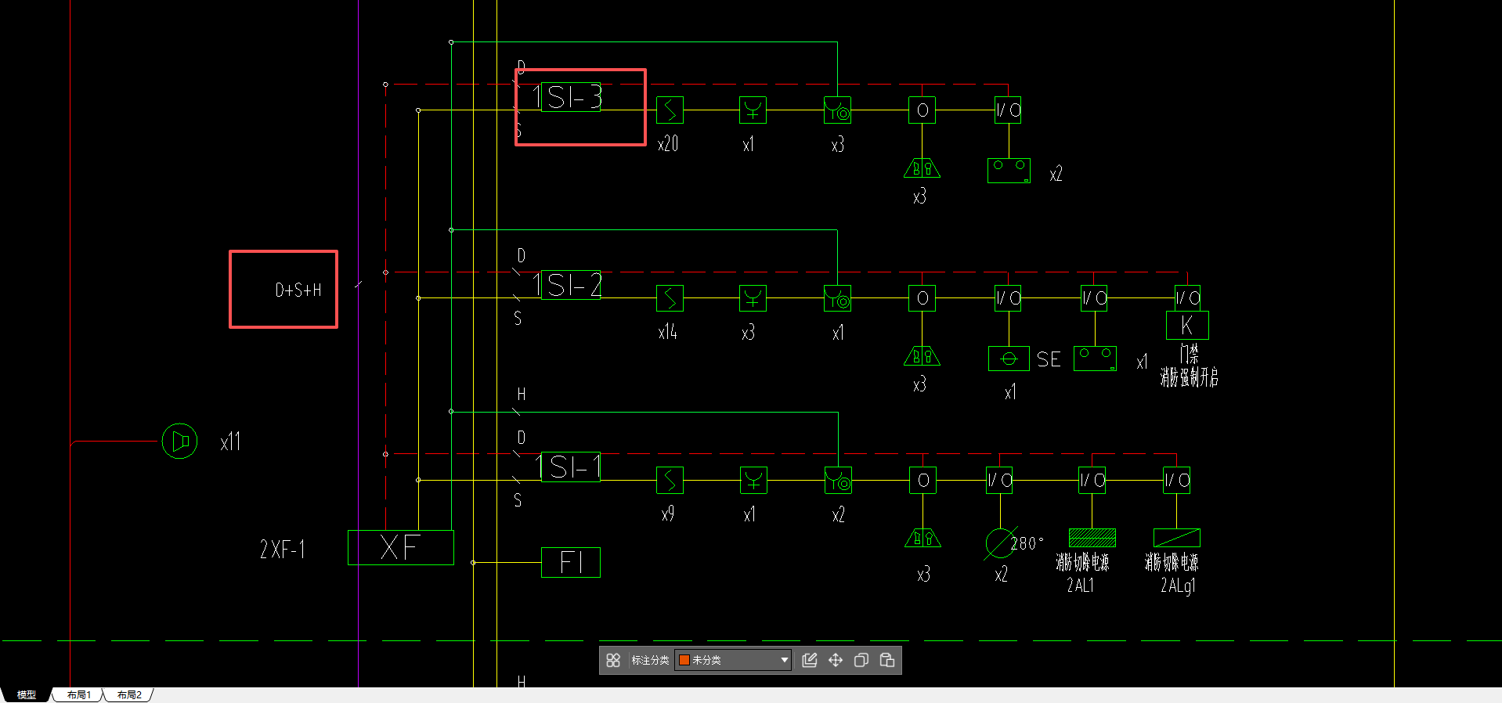
Task: Select the phone call point symbol in 1SI-3 row
Action: click(838, 110)
